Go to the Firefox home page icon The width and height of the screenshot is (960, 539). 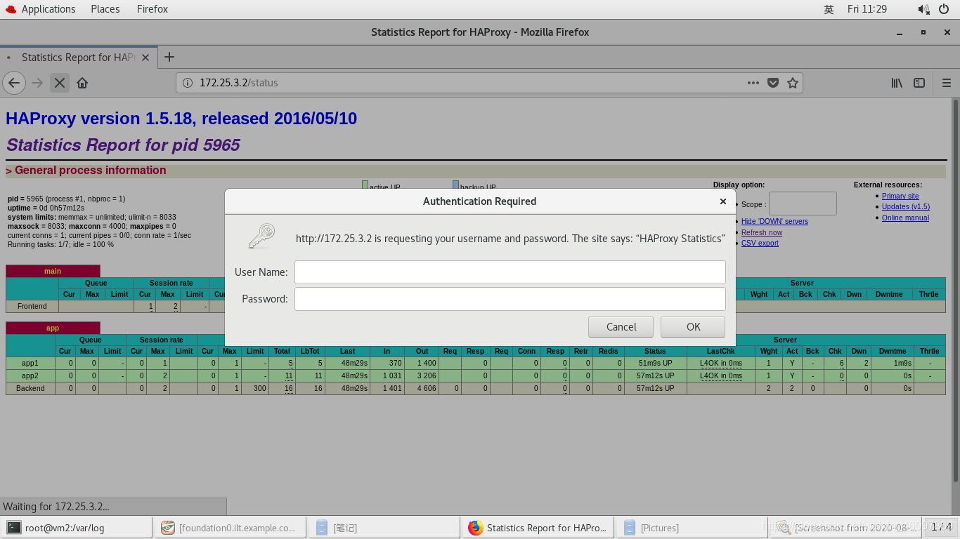[x=82, y=83]
